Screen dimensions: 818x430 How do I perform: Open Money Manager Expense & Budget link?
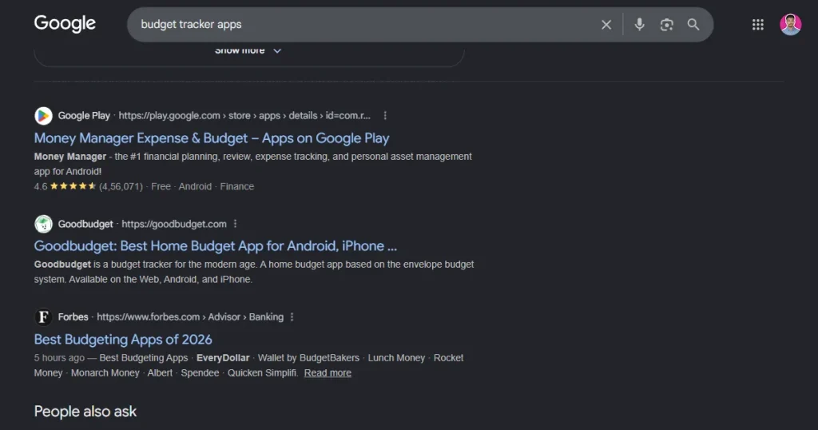click(x=211, y=138)
